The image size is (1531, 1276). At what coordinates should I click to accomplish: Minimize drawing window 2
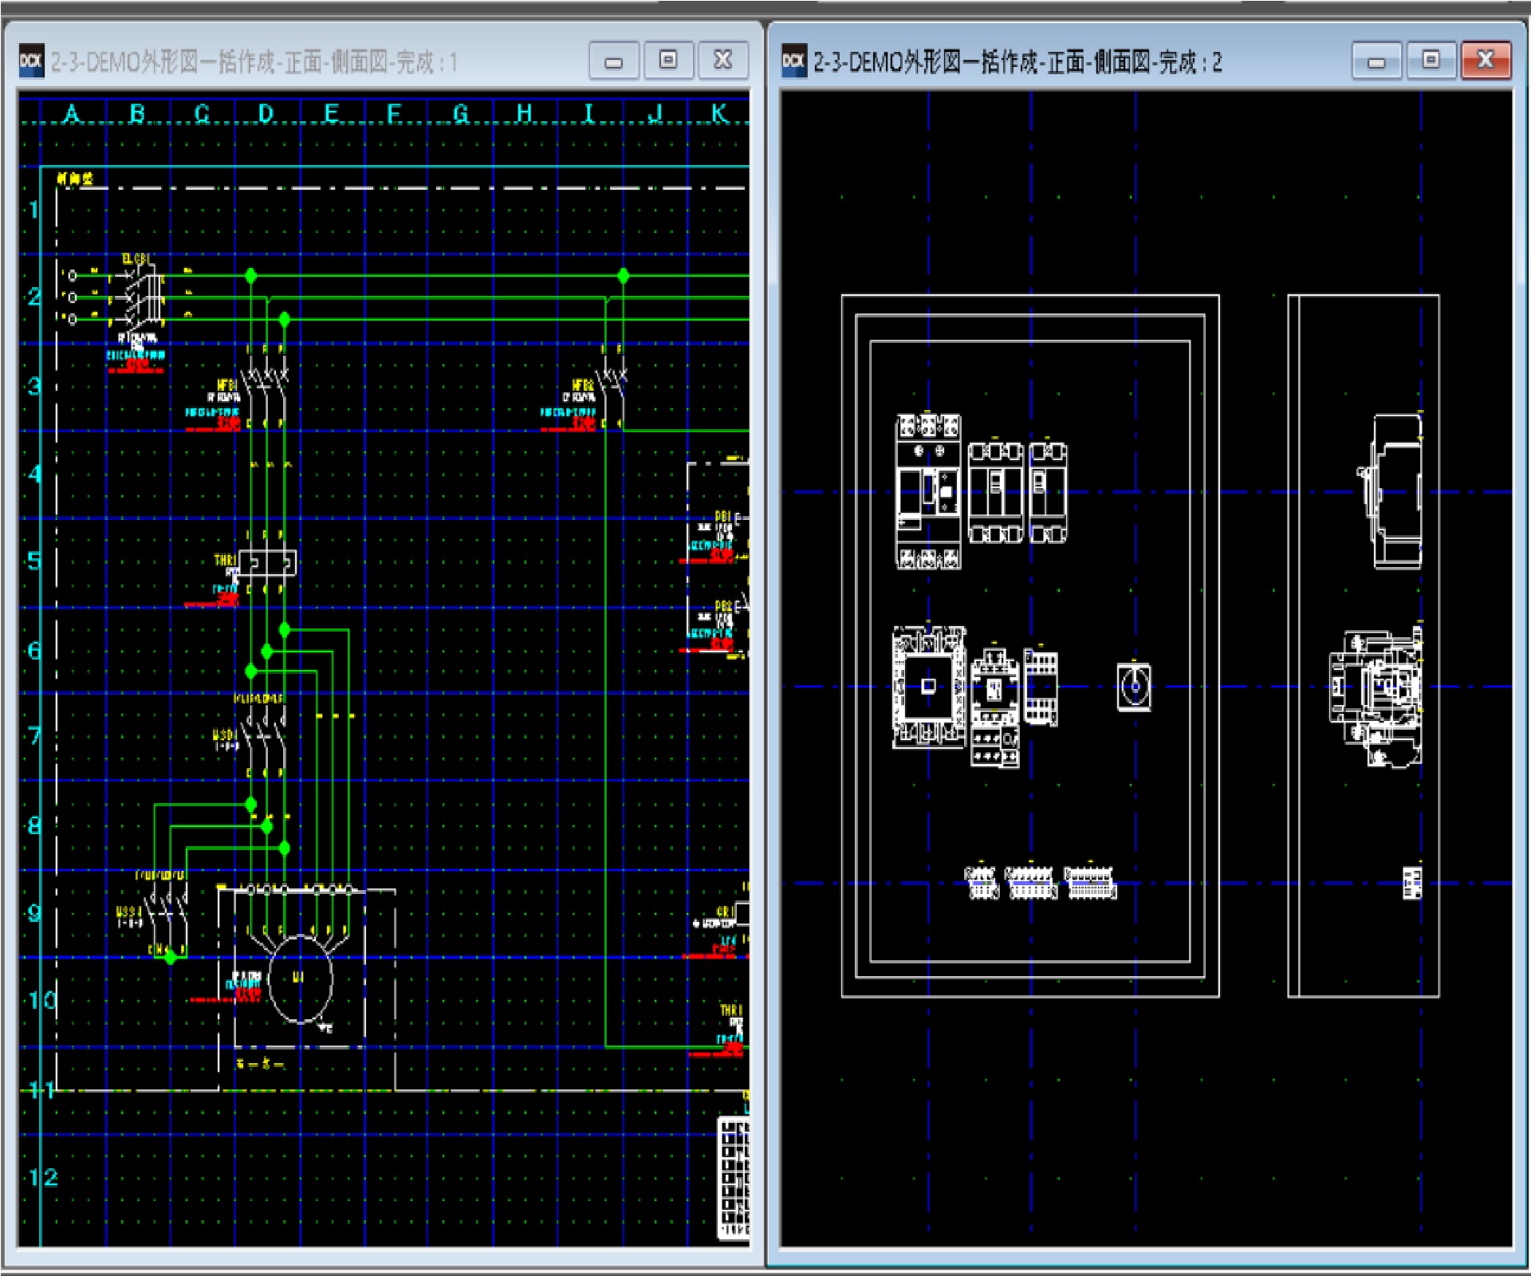pos(1376,61)
